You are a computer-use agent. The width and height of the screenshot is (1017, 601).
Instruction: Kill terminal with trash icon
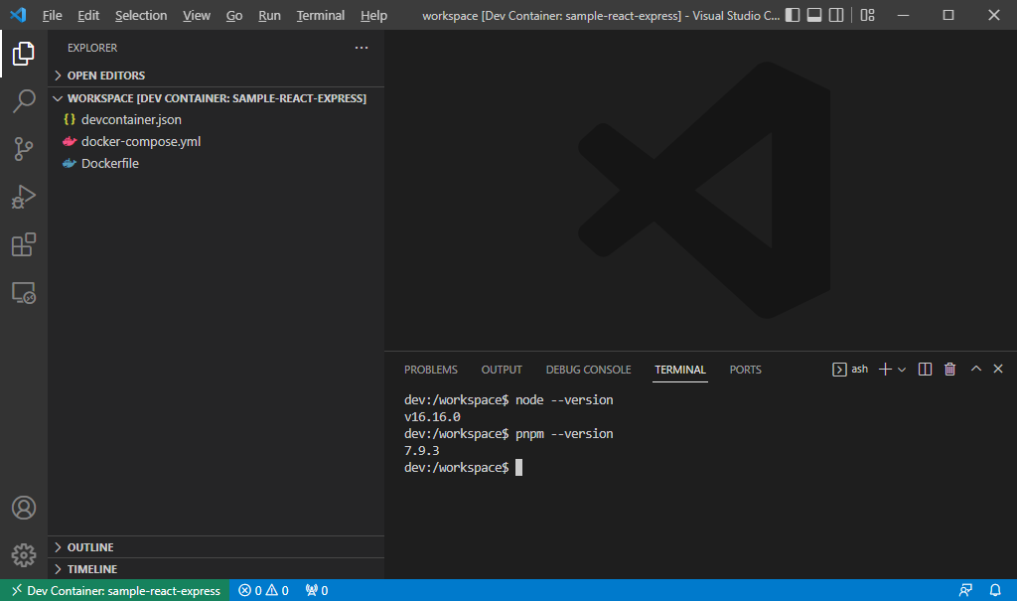click(949, 370)
